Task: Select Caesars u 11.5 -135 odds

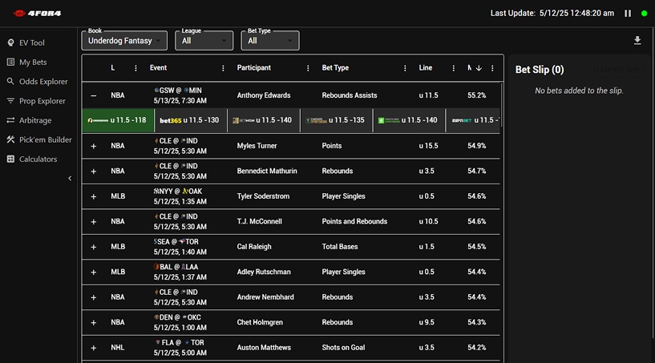Action: tap(336, 120)
